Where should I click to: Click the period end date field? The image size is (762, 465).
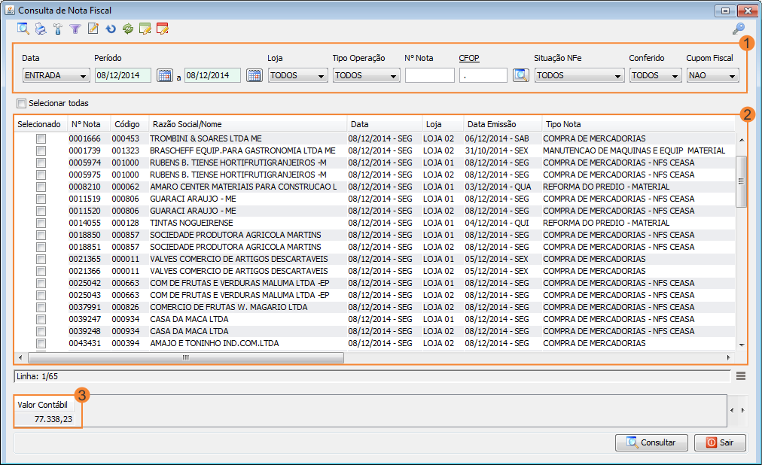click(213, 75)
